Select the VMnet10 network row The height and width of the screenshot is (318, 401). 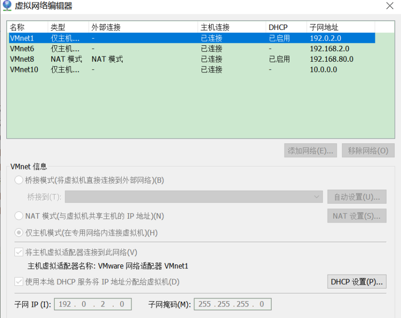pos(192,69)
